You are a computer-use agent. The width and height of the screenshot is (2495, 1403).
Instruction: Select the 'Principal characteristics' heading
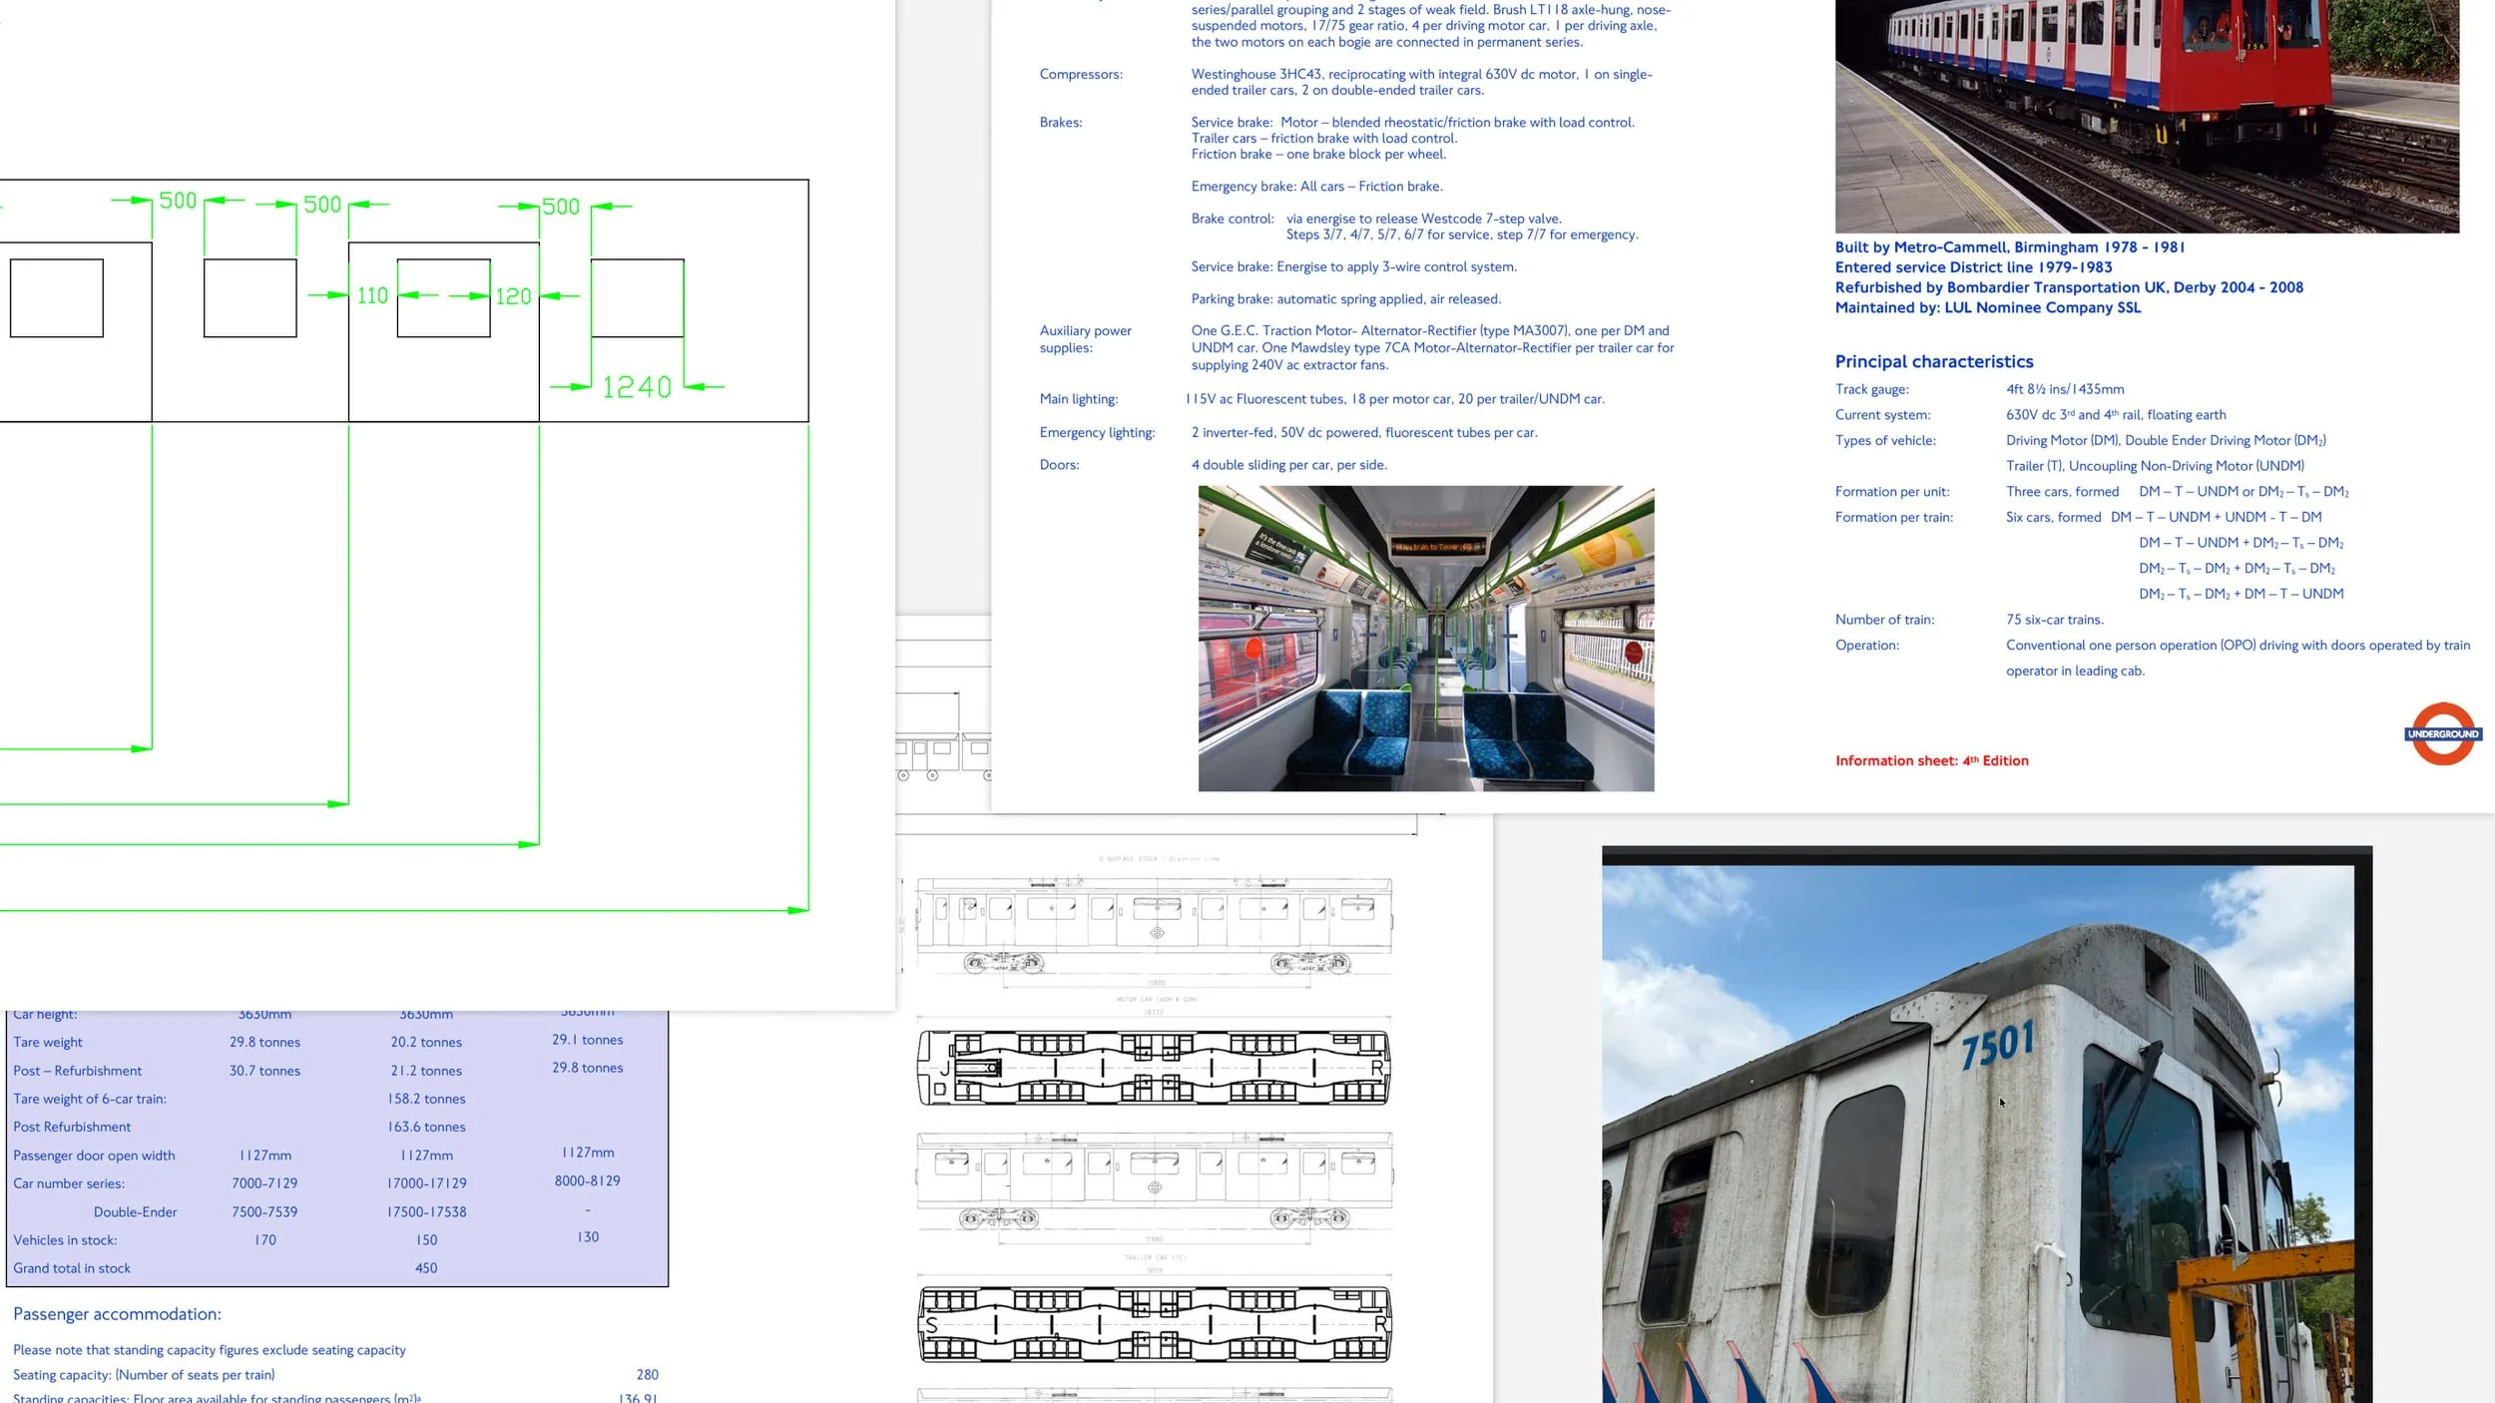tap(1934, 361)
